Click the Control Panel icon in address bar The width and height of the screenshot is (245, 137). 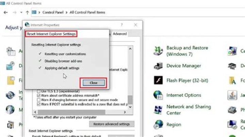pyautogui.click(x=34, y=12)
